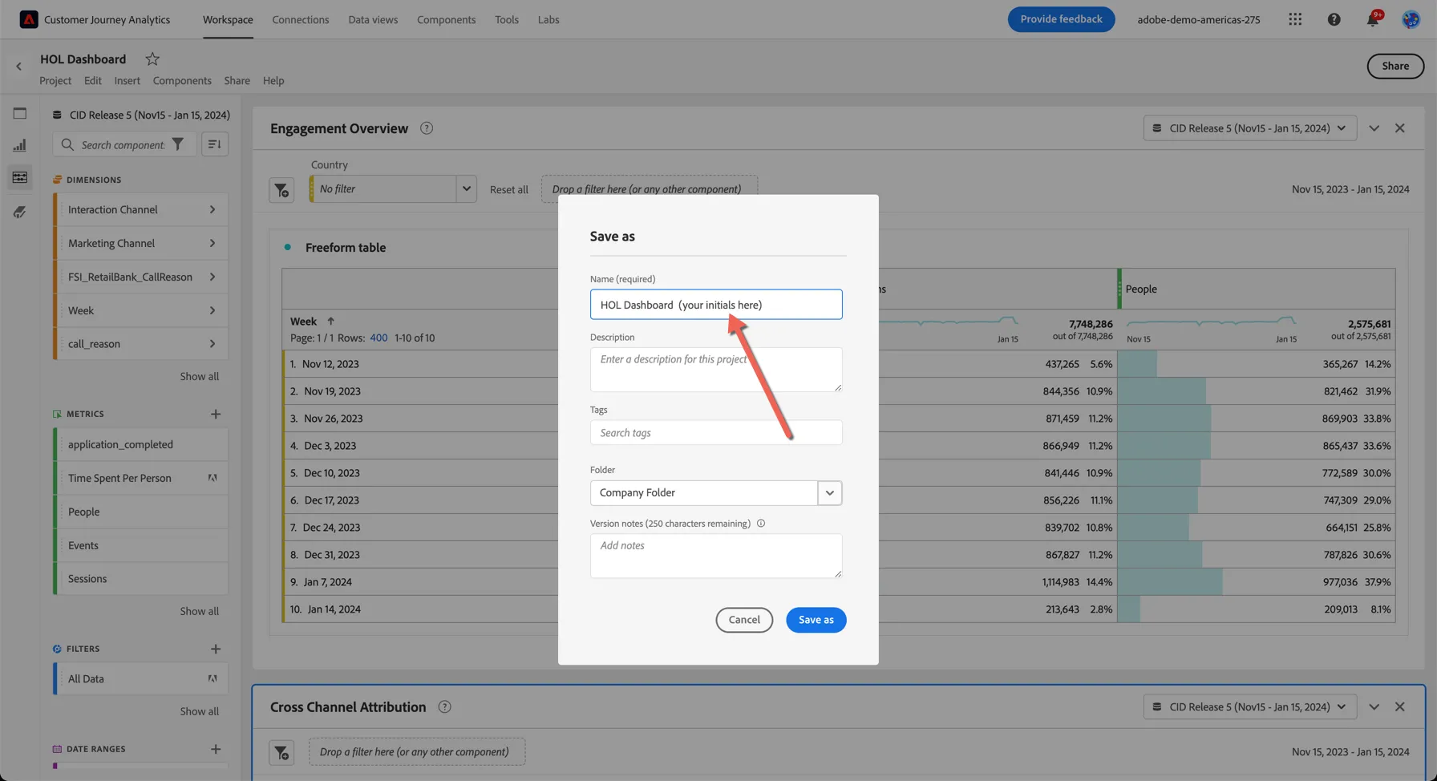The width and height of the screenshot is (1437, 781).
Task: Open Engagement Overview data view dropdown
Action: [x=1250, y=128]
